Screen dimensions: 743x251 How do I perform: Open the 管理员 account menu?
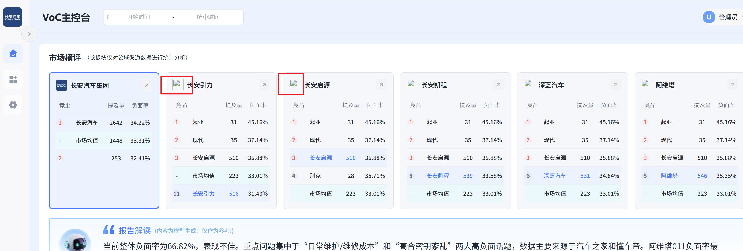[x=728, y=17]
